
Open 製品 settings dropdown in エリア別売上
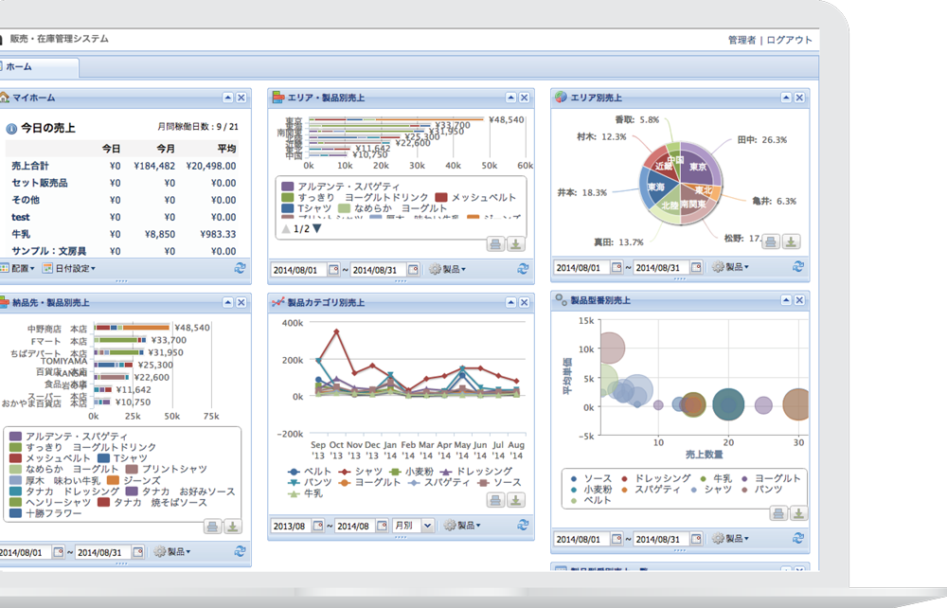point(730,266)
